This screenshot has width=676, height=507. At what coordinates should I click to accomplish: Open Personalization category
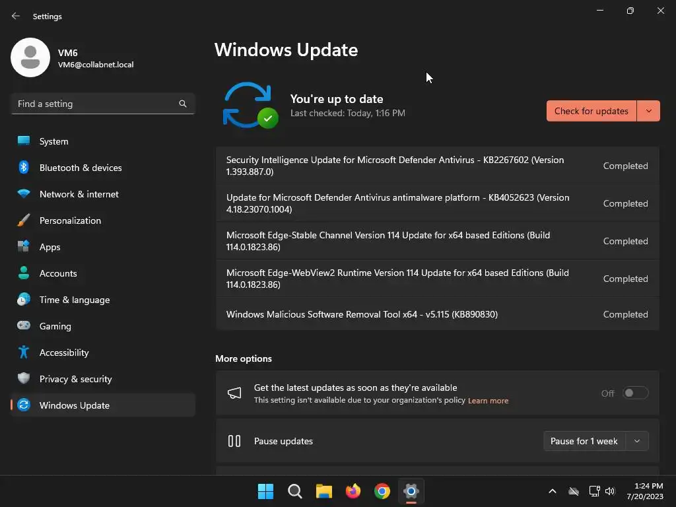pyautogui.click(x=102, y=220)
